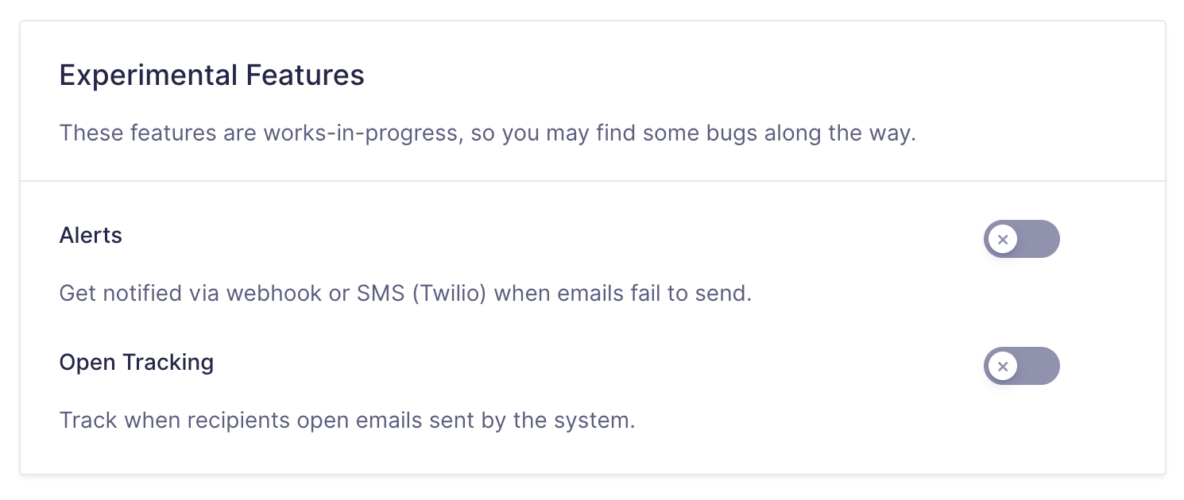1184x500 pixels.
Task: Click the Experimental Features heading
Action: coord(211,76)
